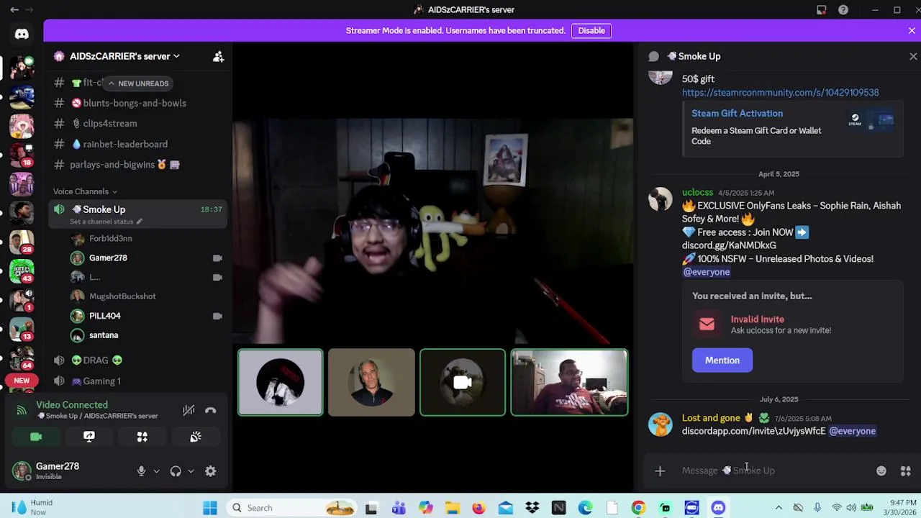Viewport: 921px width, 518px height.
Task: Collapse the Voice Channels category
Action: click(84, 191)
